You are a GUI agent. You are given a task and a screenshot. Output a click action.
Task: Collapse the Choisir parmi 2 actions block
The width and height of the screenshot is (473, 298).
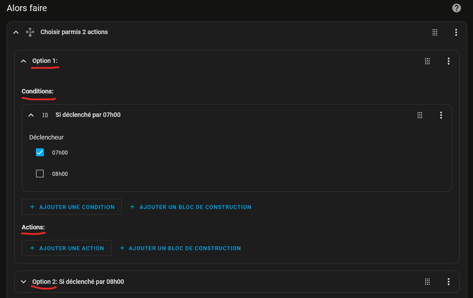click(x=16, y=32)
